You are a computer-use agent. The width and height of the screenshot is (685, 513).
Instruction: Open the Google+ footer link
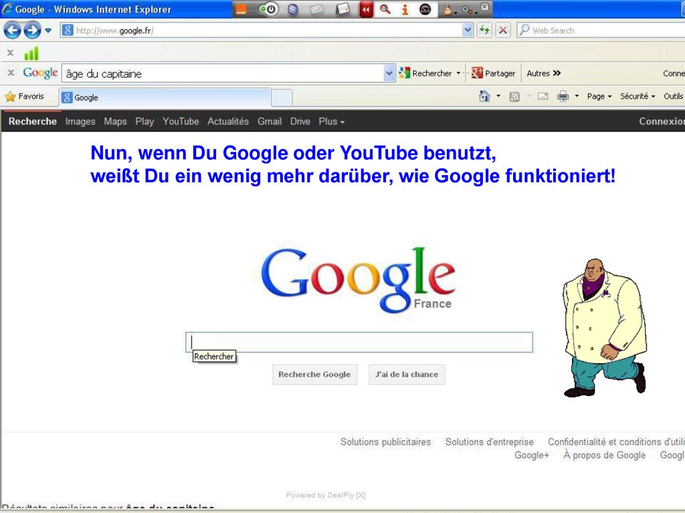click(532, 455)
